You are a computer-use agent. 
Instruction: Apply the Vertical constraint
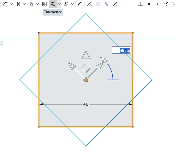pos(132,4)
